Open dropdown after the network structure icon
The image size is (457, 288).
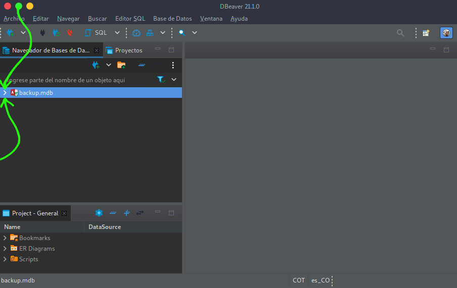tap(163, 33)
